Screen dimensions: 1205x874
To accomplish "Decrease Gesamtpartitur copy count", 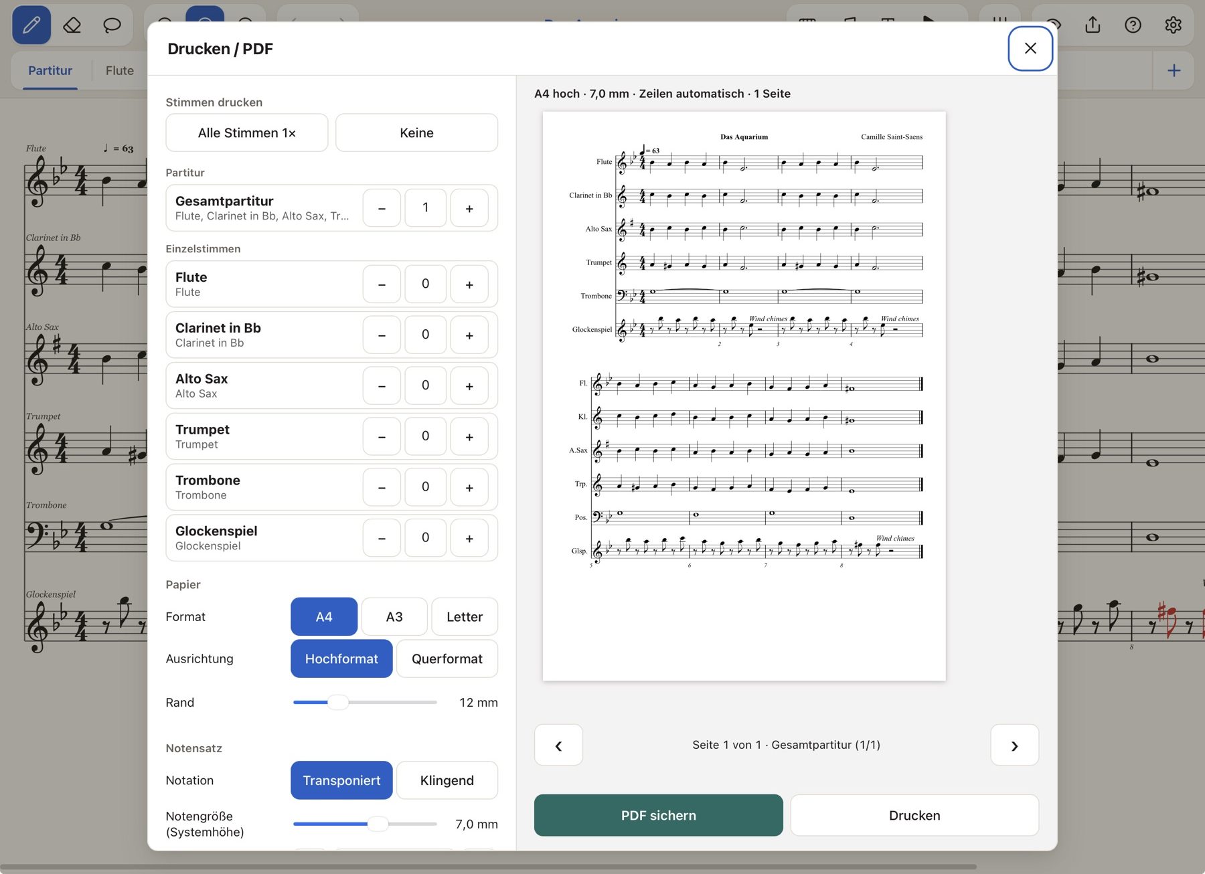I will (x=382, y=208).
